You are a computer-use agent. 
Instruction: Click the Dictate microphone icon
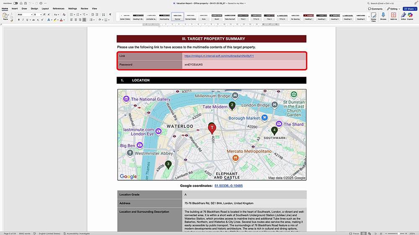[x=383, y=16]
